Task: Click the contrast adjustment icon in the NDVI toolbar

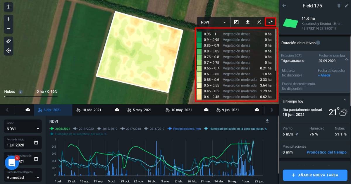Action: click(x=236, y=22)
